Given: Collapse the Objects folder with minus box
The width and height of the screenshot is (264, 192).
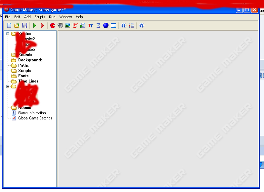Looking at the screenshot, I should pyautogui.click(x=8, y=87).
